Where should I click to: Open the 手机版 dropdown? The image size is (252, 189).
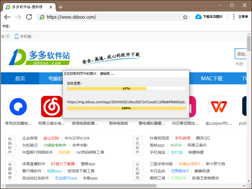(x=25, y=36)
